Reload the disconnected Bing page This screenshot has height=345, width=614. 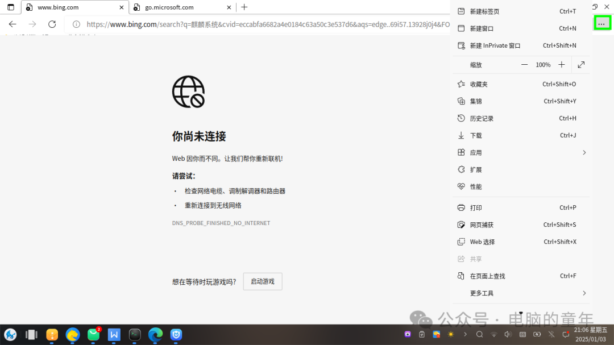pos(52,24)
